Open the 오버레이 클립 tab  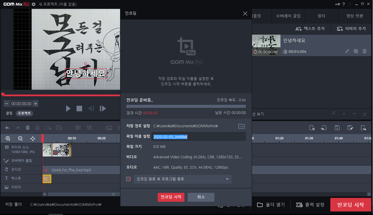click(x=288, y=16)
